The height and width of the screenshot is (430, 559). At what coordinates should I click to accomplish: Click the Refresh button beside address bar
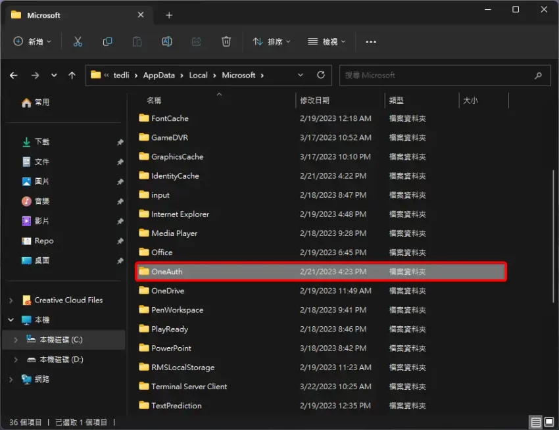tap(321, 75)
